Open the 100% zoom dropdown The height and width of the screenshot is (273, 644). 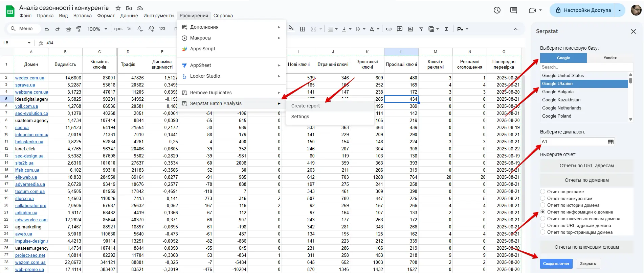click(x=97, y=29)
